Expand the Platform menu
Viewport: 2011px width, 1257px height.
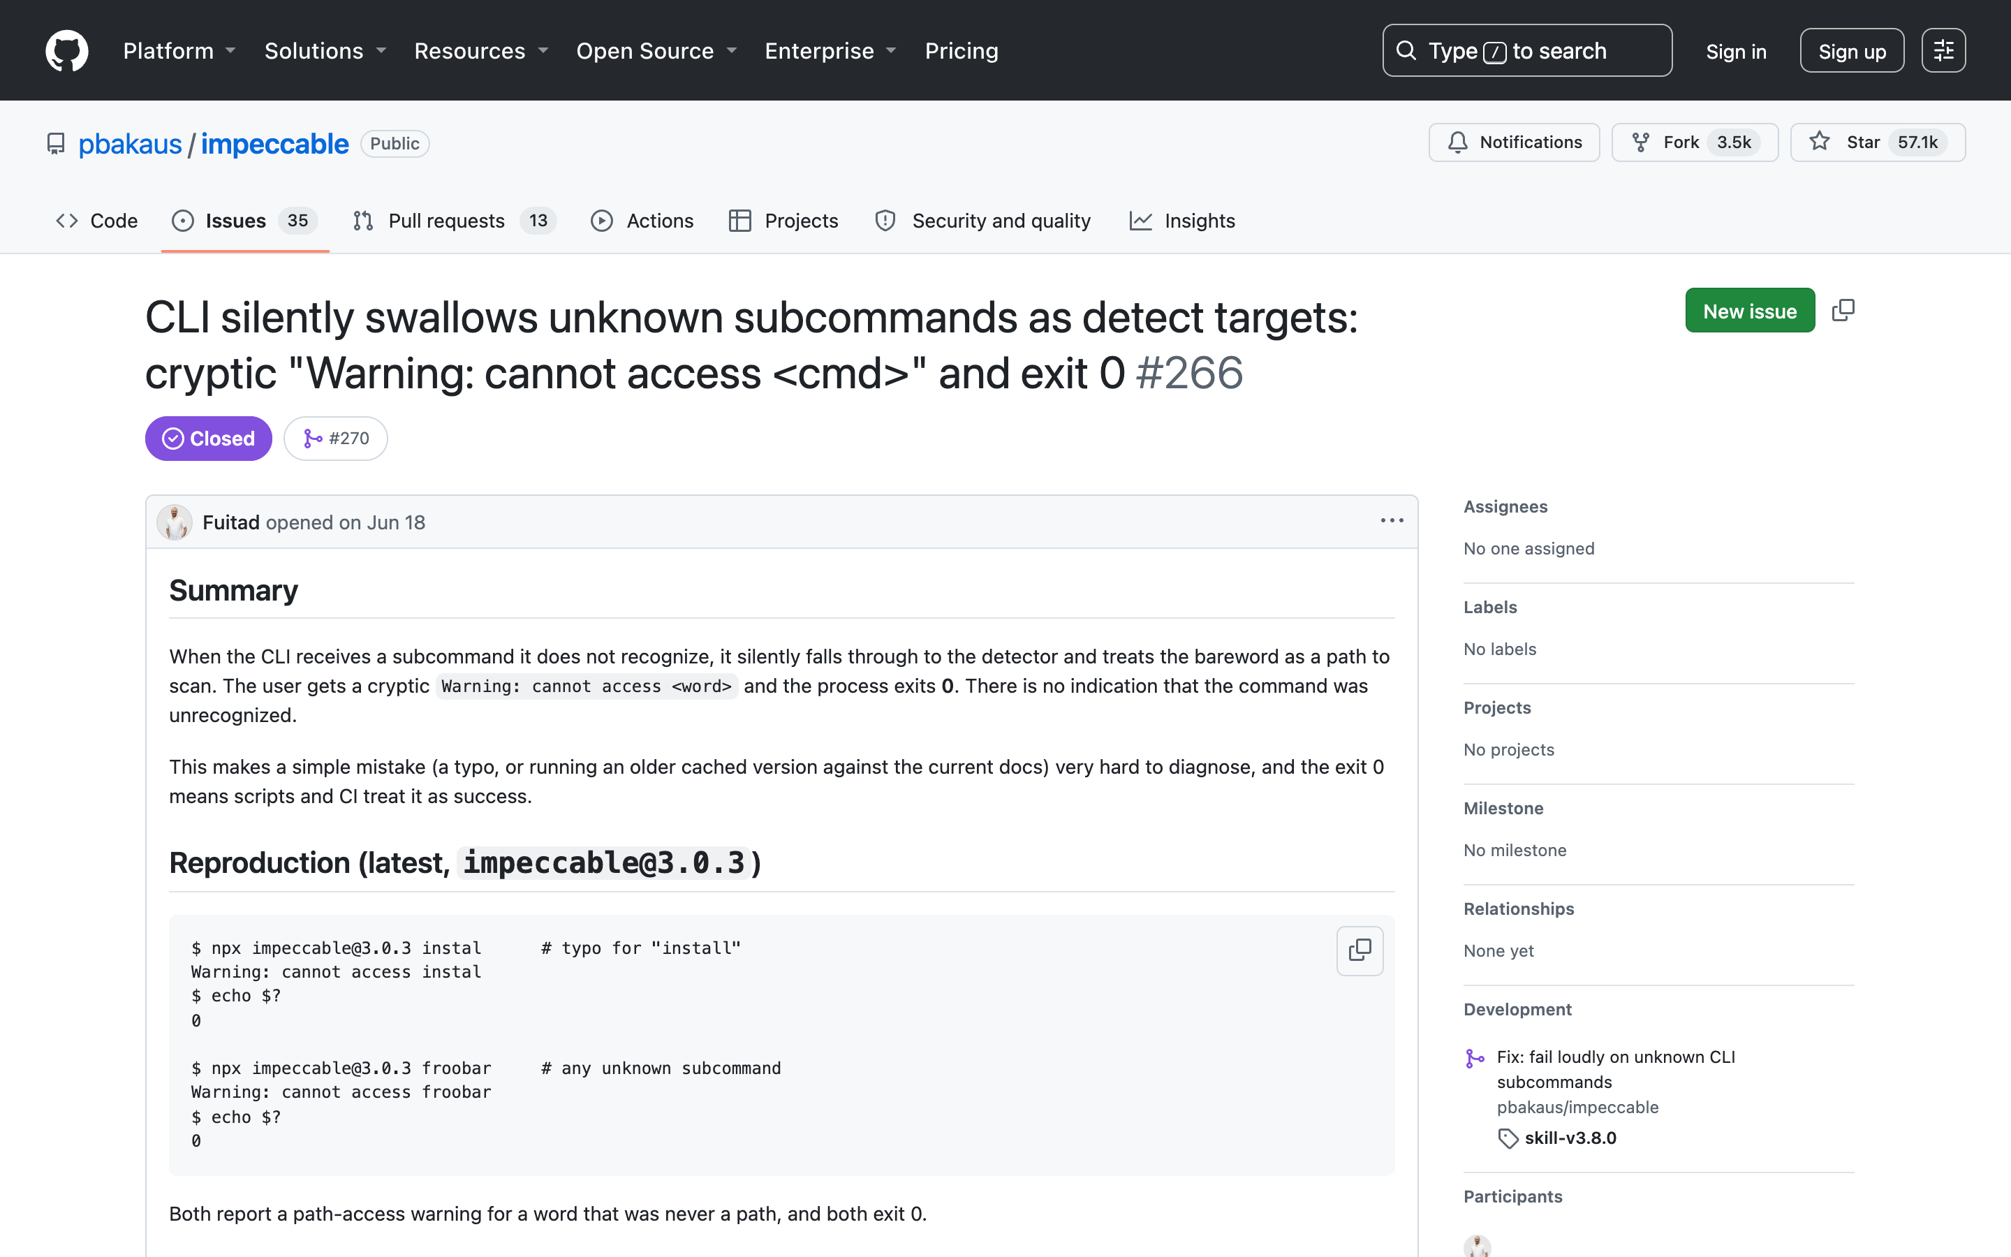tap(179, 51)
